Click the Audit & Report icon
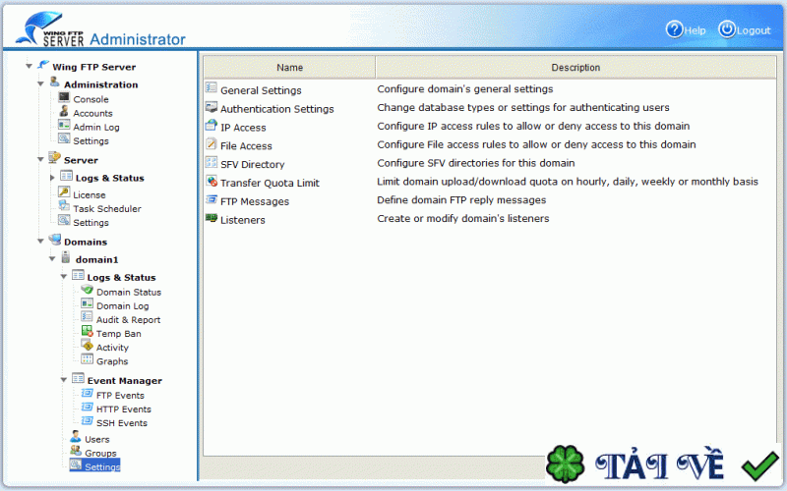The height and width of the screenshot is (491, 787). pos(88,317)
